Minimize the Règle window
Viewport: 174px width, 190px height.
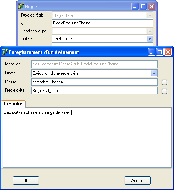(135, 6)
